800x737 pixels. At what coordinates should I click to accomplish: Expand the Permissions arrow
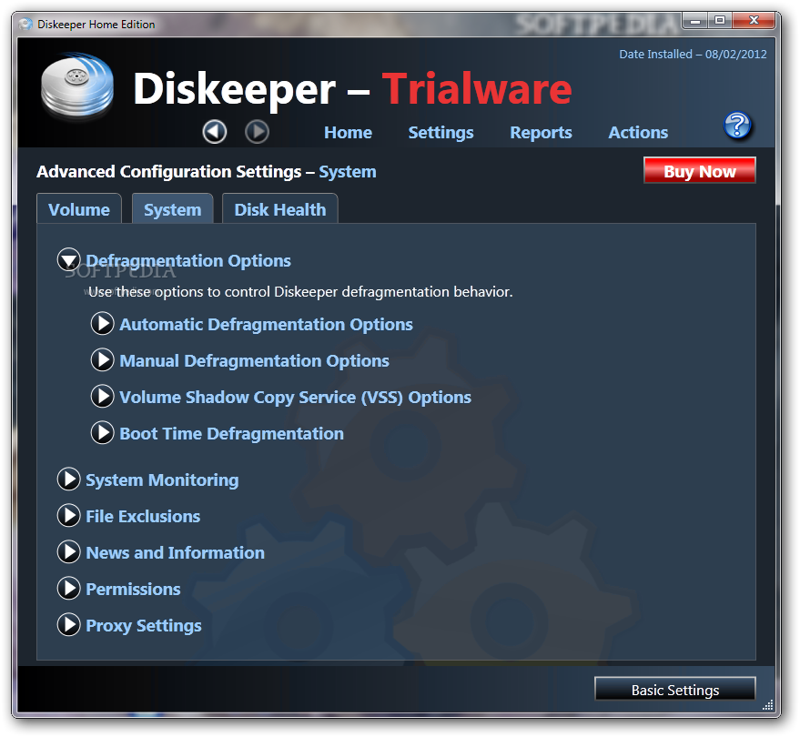point(68,589)
